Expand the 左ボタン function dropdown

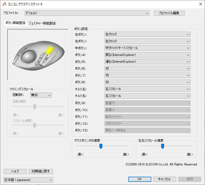click(x=147, y=34)
